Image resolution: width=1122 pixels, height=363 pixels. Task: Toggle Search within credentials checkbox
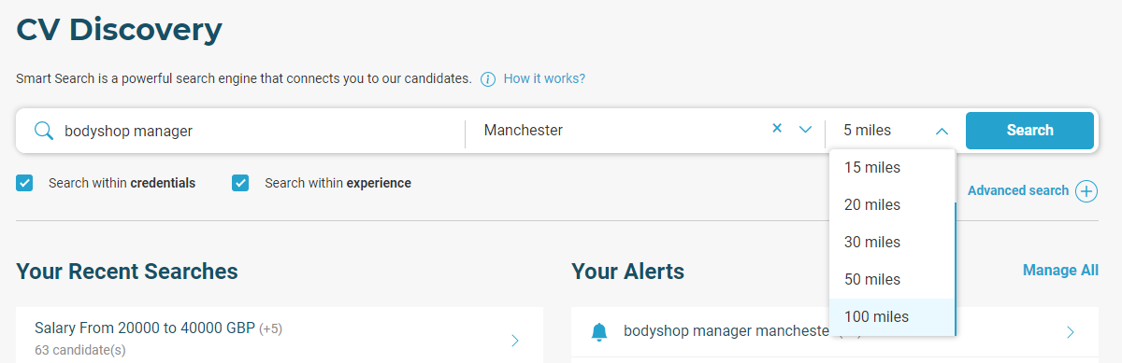pyautogui.click(x=24, y=183)
